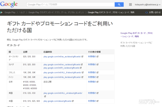Open 利用規約 link in 米国 row

(92, 101)
